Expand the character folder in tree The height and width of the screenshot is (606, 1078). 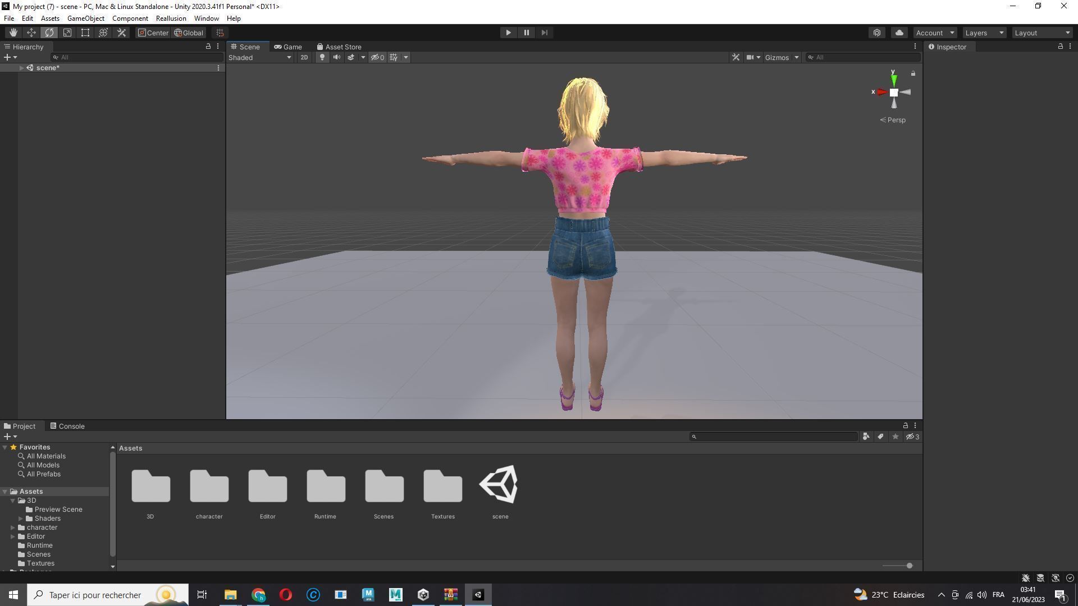(x=13, y=527)
